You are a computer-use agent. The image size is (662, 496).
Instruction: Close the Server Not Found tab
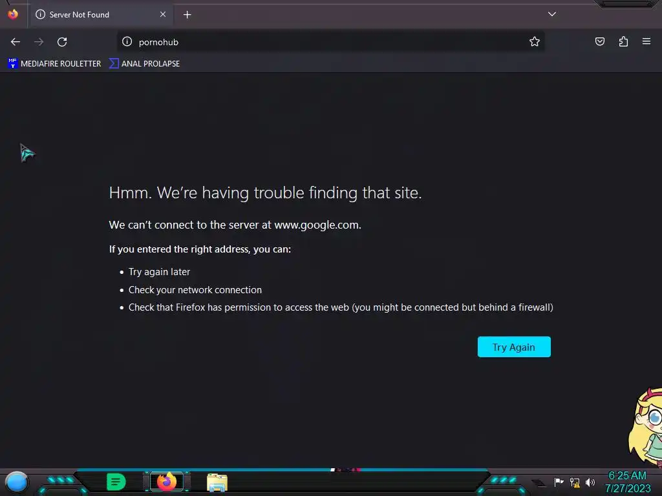(x=163, y=14)
